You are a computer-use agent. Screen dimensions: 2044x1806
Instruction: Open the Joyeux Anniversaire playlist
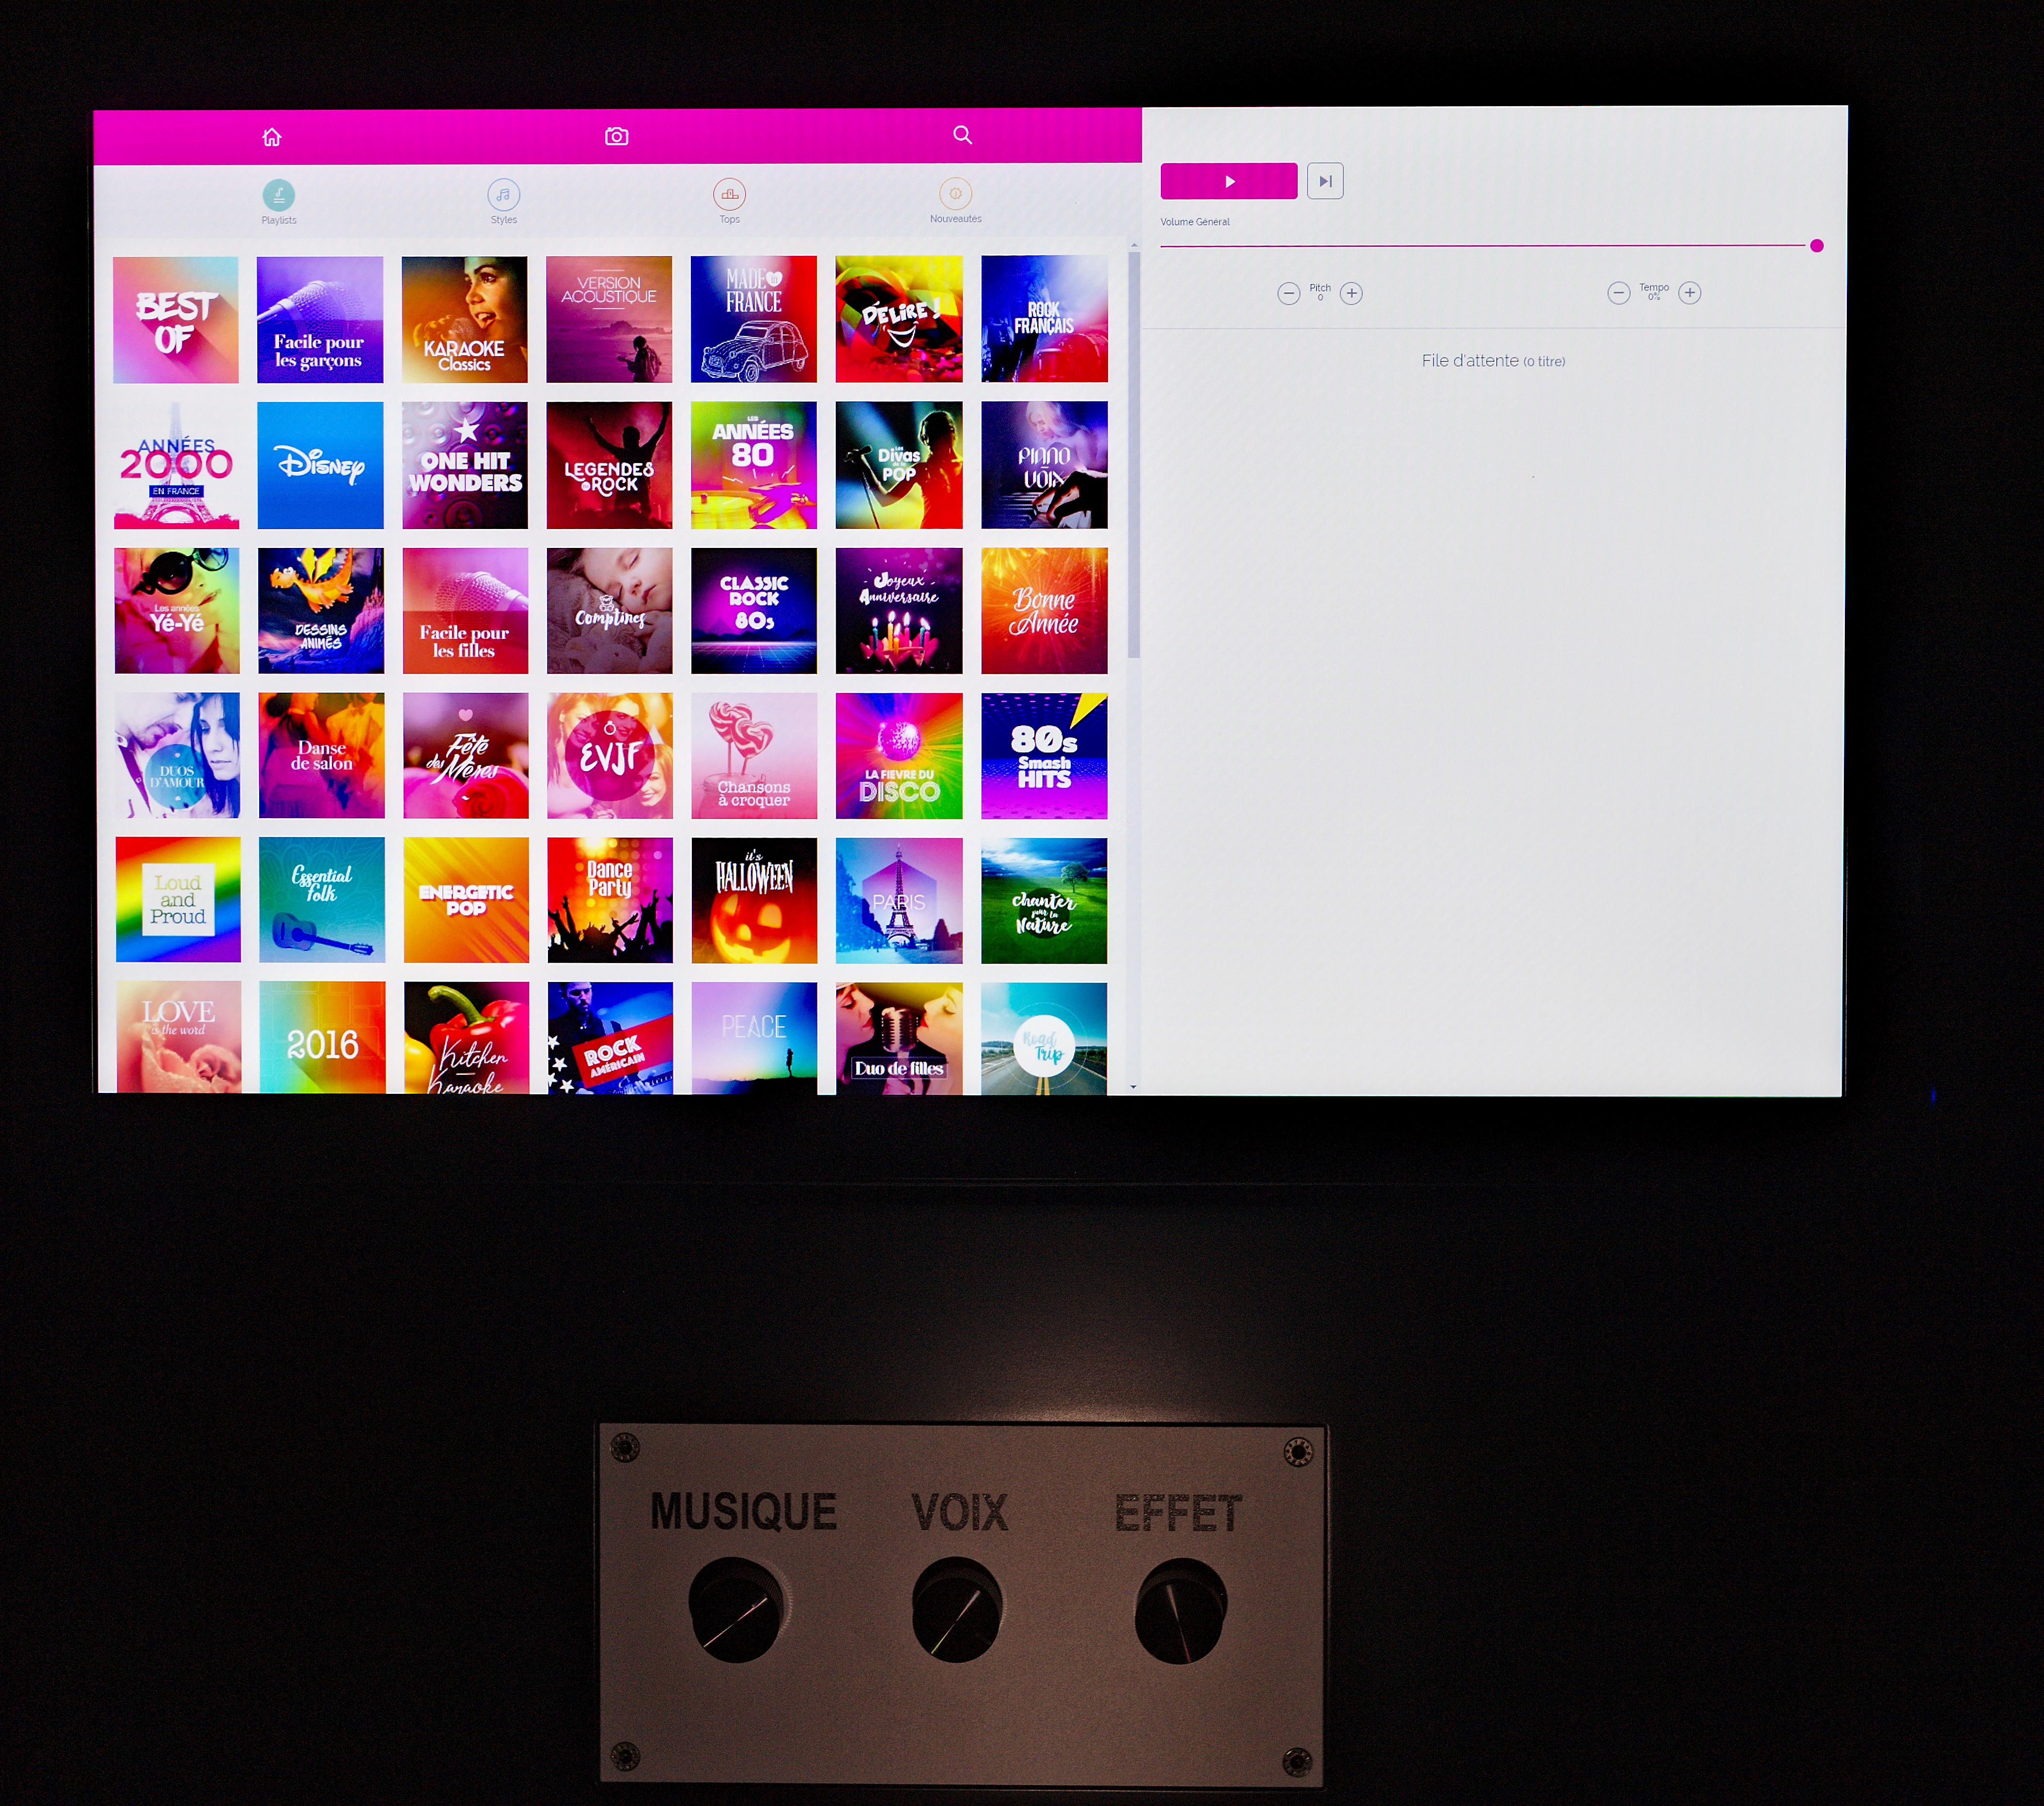pyautogui.click(x=899, y=611)
